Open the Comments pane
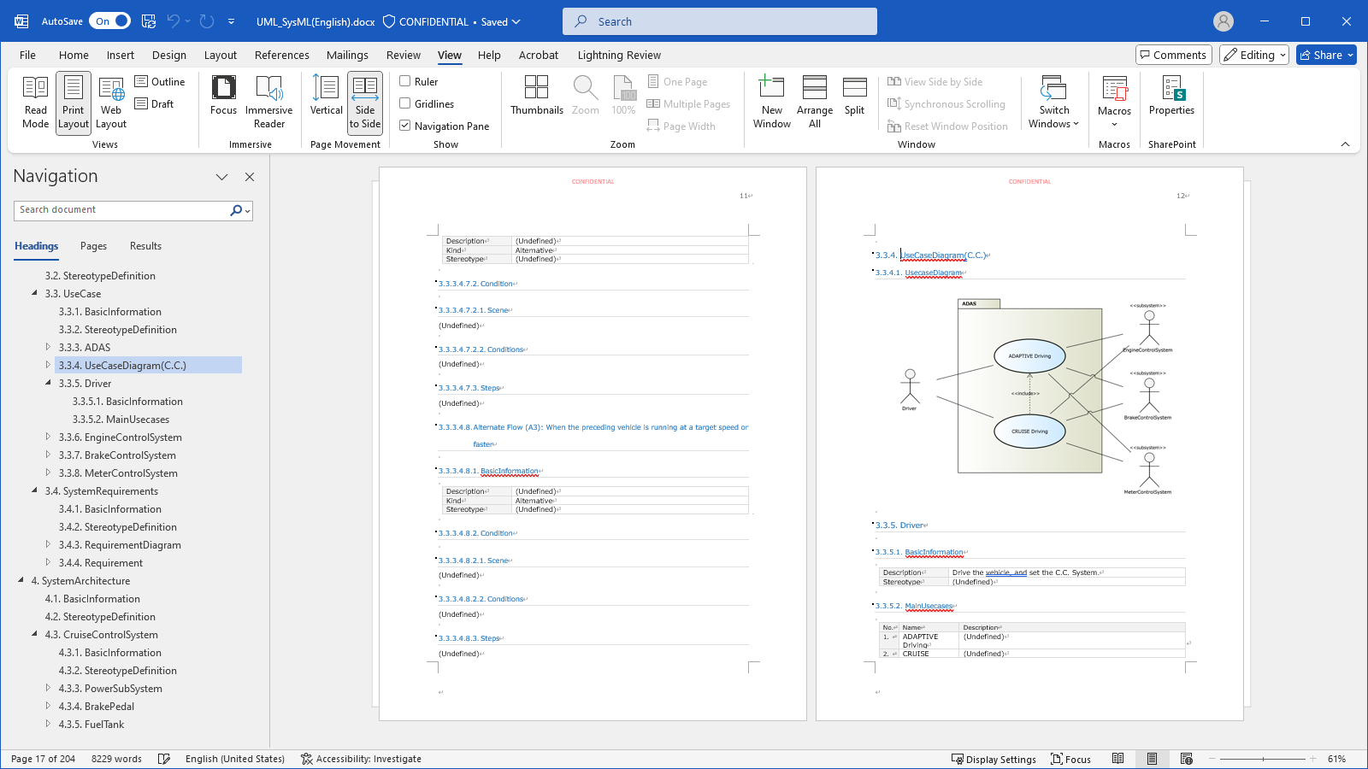The height and width of the screenshot is (769, 1368). click(1173, 55)
